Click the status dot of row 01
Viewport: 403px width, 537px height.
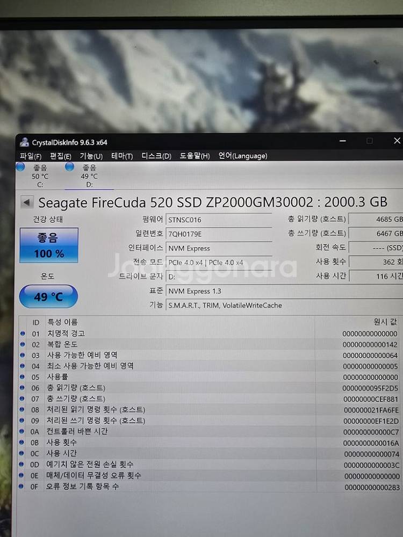coord(23,333)
